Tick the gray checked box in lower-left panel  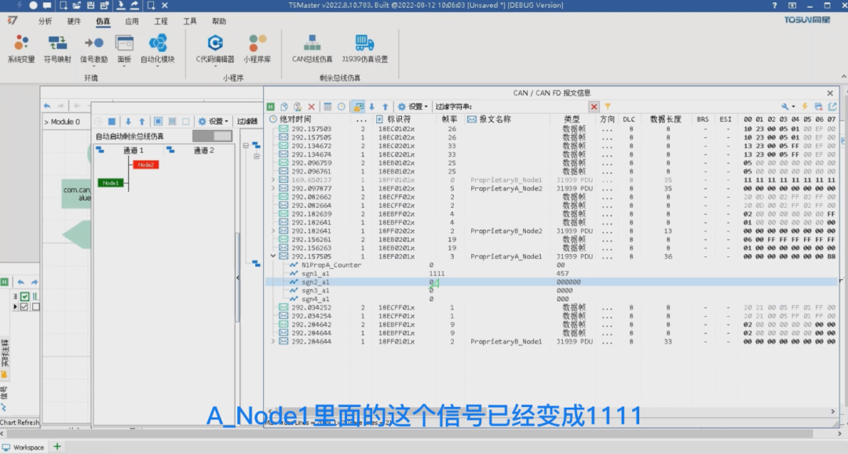(24, 307)
